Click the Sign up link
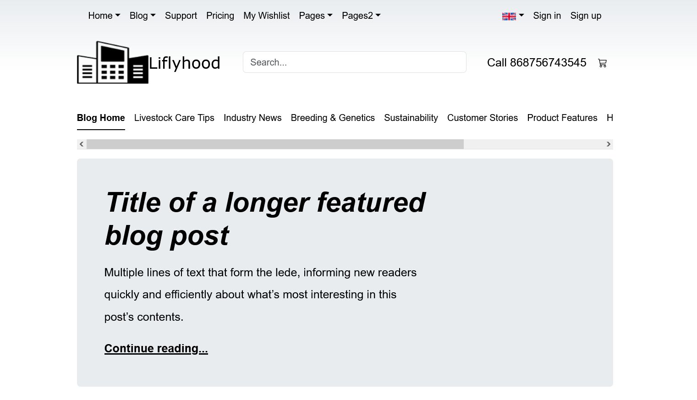Image resolution: width=697 pixels, height=400 pixels. [586, 16]
